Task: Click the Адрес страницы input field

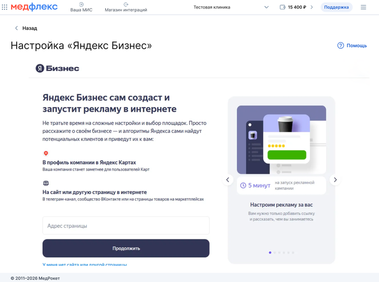Action: [x=126, y=225]
